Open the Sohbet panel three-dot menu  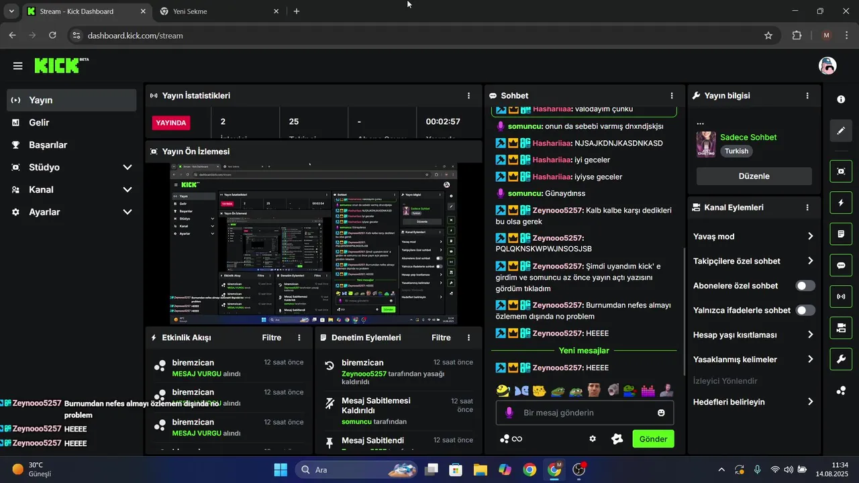pos(672,96)
